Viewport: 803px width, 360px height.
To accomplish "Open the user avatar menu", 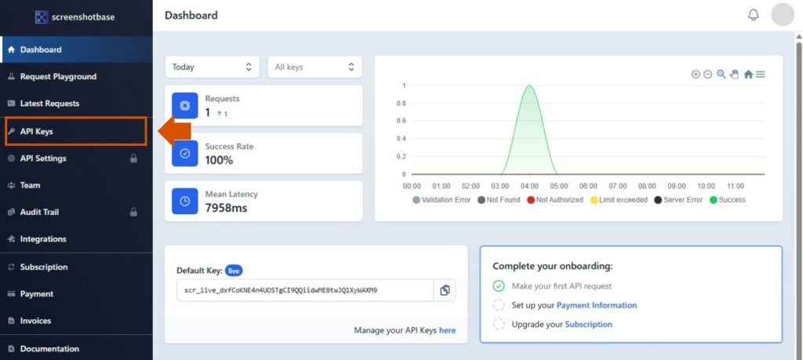I will (783, 15).
